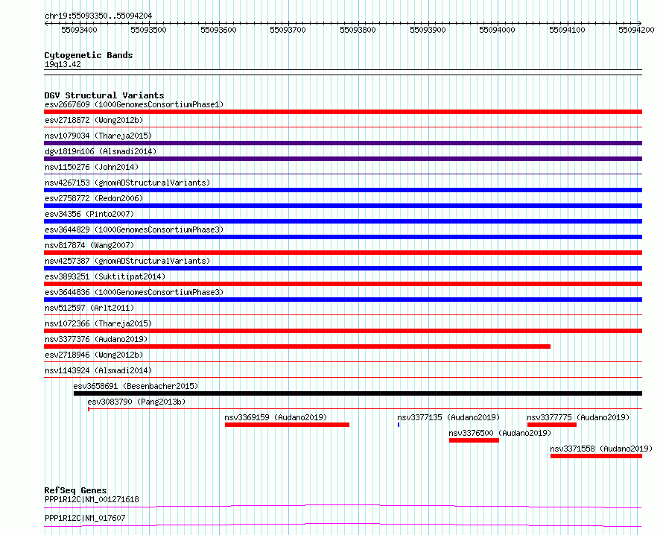Click the dgv1819n106 (Alsmadi2014) label
The height and width of the screenshot is (535, 663).
[x=101, y=151]
